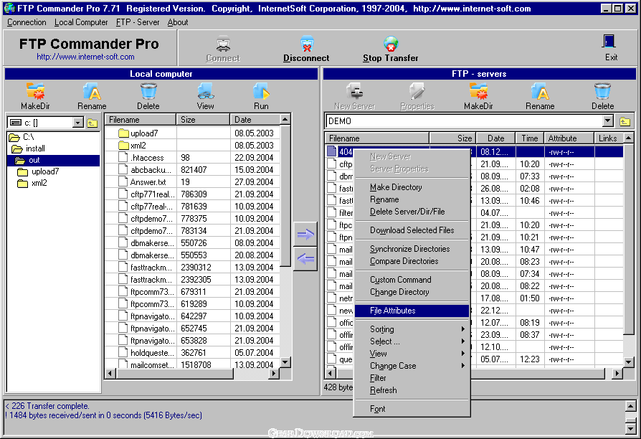Select the upload7 folder in tree
The width and height of the screenshot is (641, 439).
click(45, 171)
